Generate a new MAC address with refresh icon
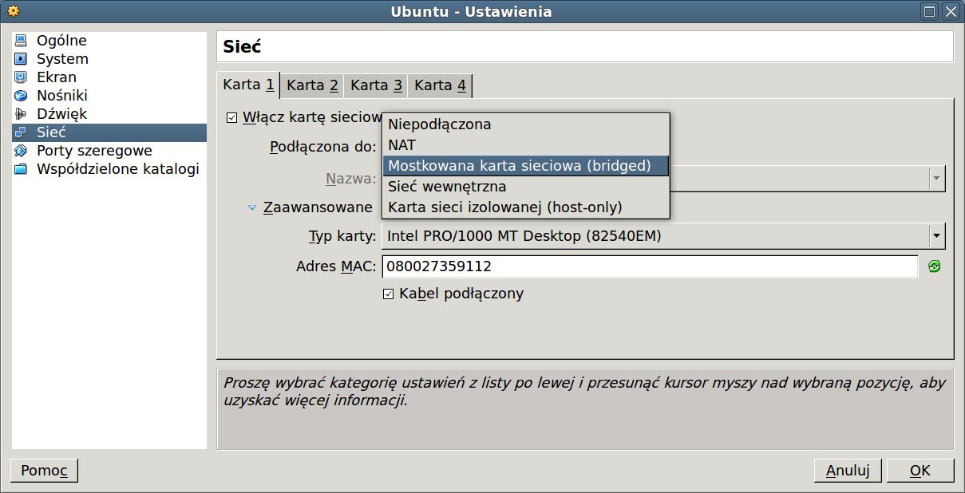Image resolution: width=965 pixels, height=493 pixels. pyautogui.click(x=934, y=266)
